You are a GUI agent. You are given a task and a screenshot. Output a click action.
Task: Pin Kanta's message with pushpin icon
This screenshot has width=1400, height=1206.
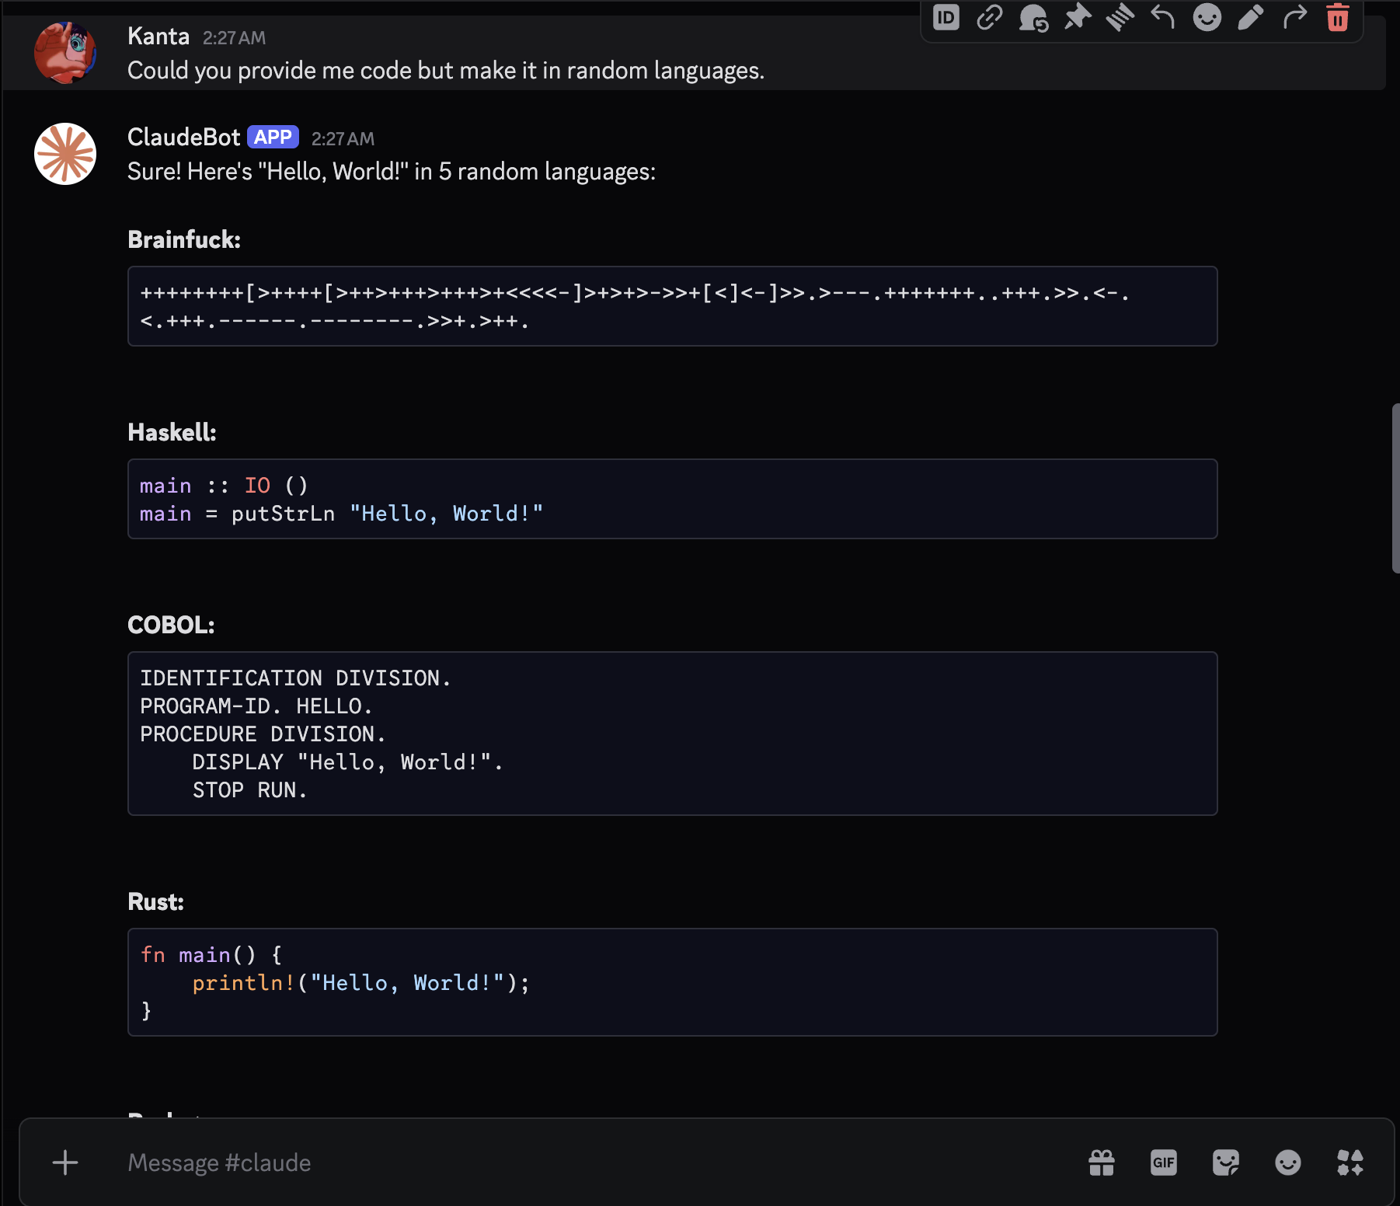pos(1077,17)
